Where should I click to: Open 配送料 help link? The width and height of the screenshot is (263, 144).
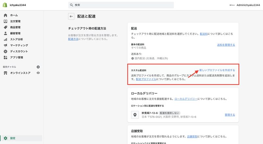coord(203,34)
